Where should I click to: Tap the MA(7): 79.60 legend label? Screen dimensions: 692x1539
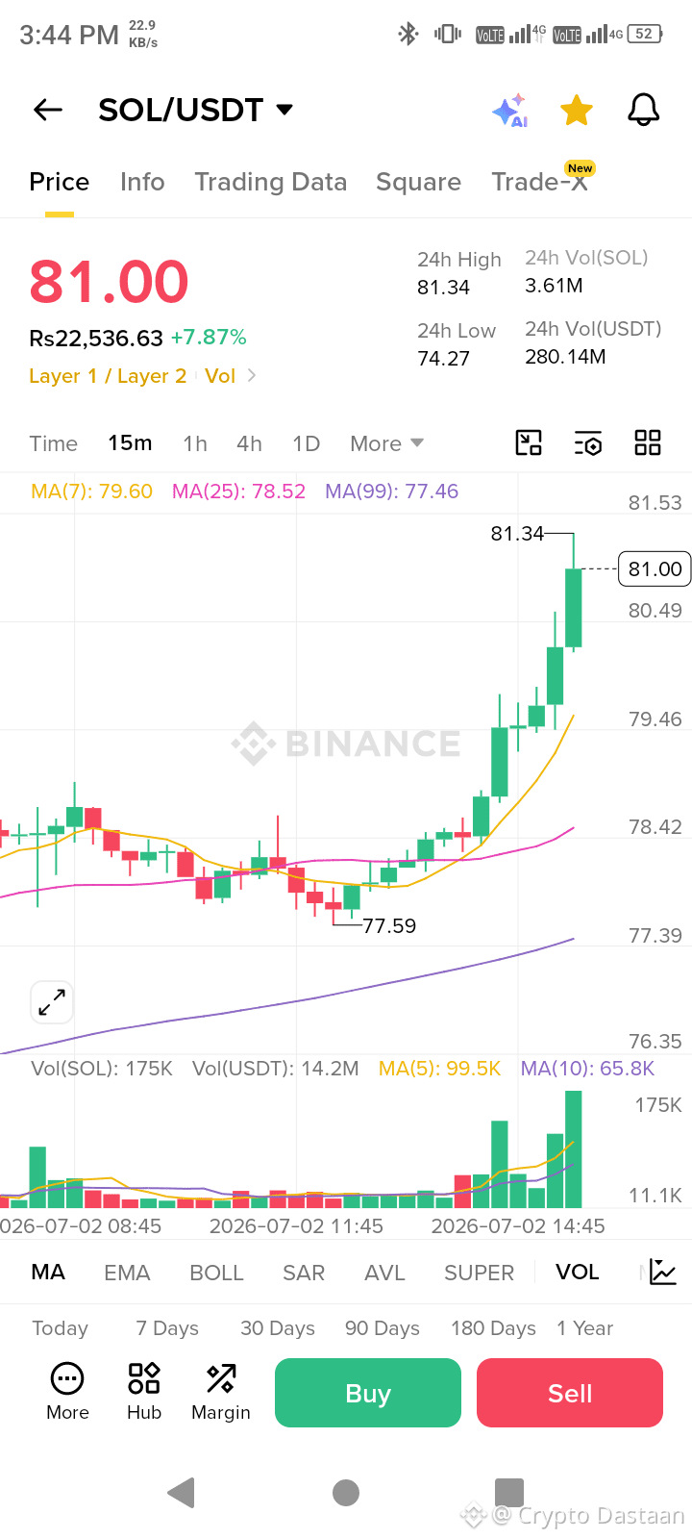91,492
